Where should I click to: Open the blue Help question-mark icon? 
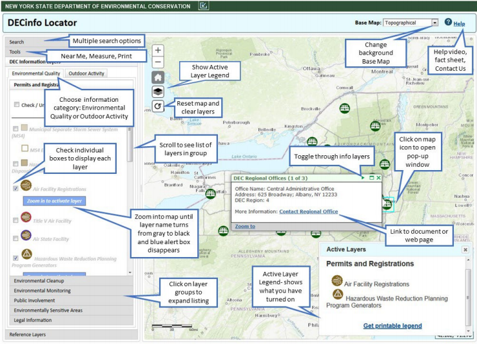(x=448, y=22)
